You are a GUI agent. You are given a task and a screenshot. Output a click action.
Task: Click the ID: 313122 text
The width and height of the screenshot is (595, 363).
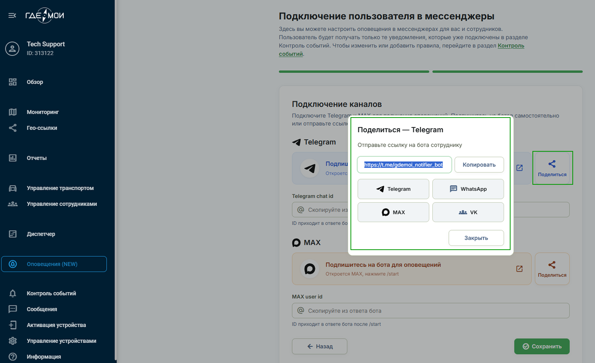(40, 53)
